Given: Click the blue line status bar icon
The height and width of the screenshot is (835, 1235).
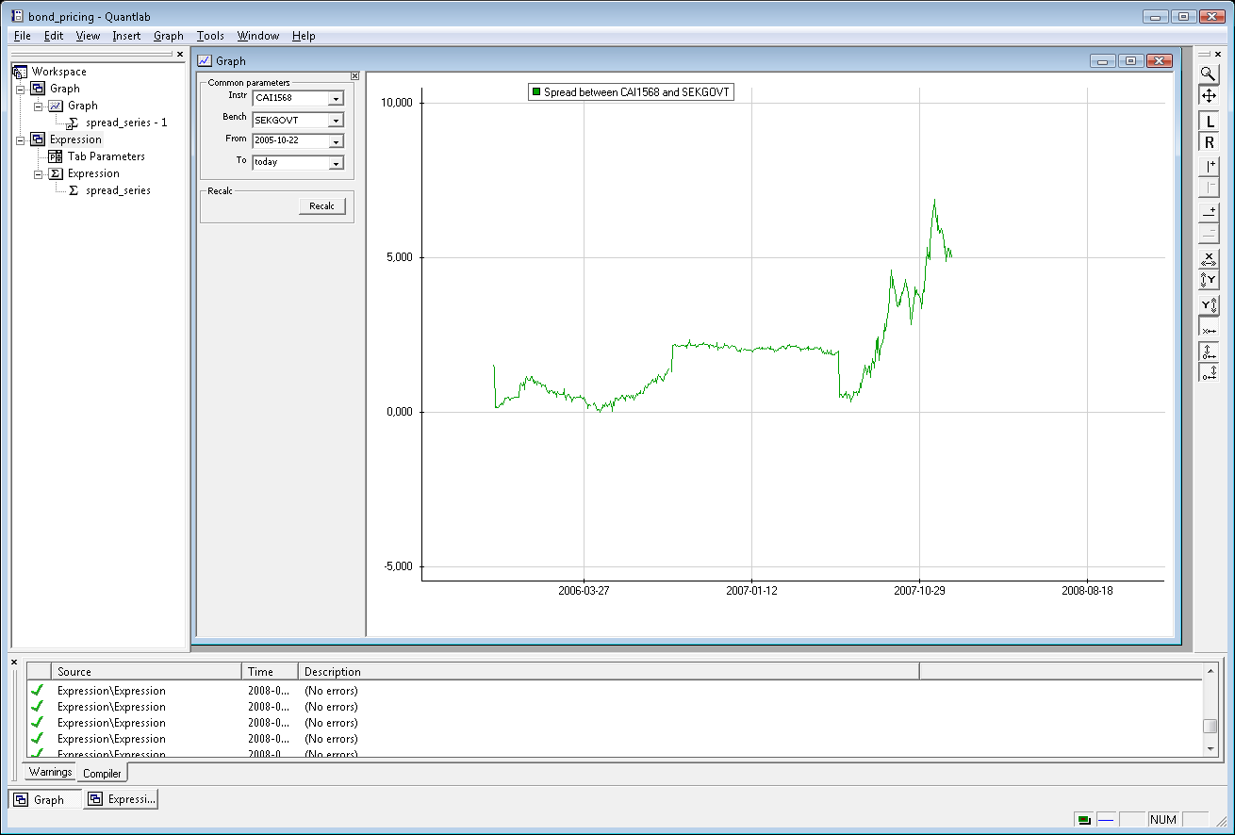Looking at the screenshot, I should [x=1106, y=819].
